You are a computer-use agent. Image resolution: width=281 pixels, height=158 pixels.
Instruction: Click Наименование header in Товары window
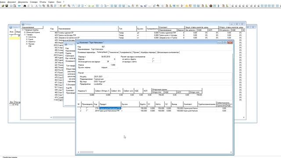tap(88, 29)
